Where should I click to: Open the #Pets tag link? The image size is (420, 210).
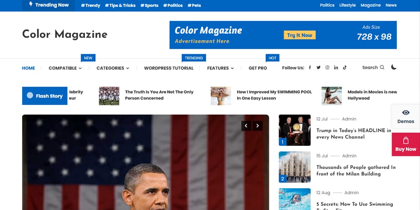coord(194,5)
